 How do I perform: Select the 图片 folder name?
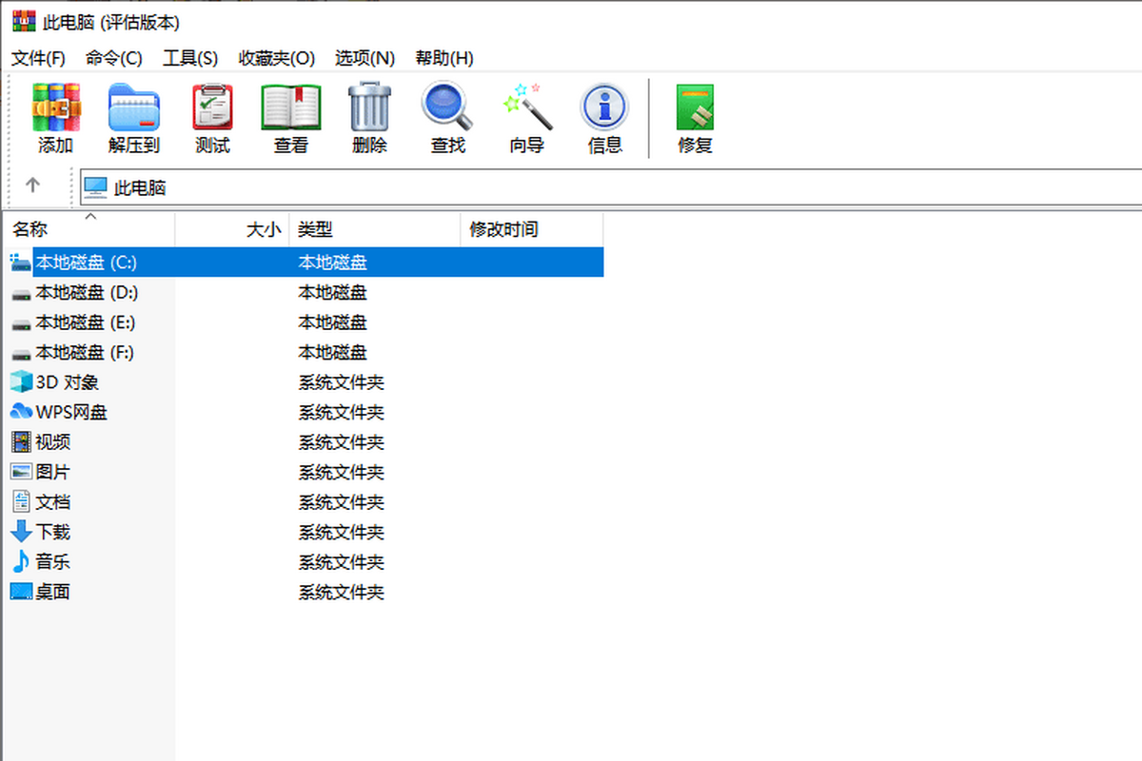pyautogui.click(x=53, y=472)
